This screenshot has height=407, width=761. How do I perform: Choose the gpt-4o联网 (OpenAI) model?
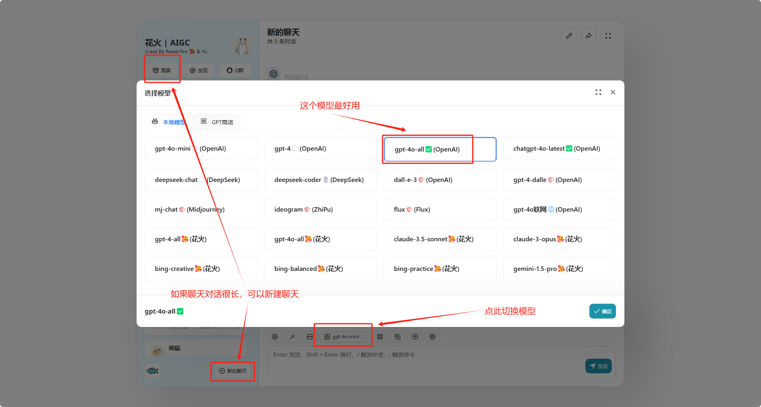pos(560,209)
